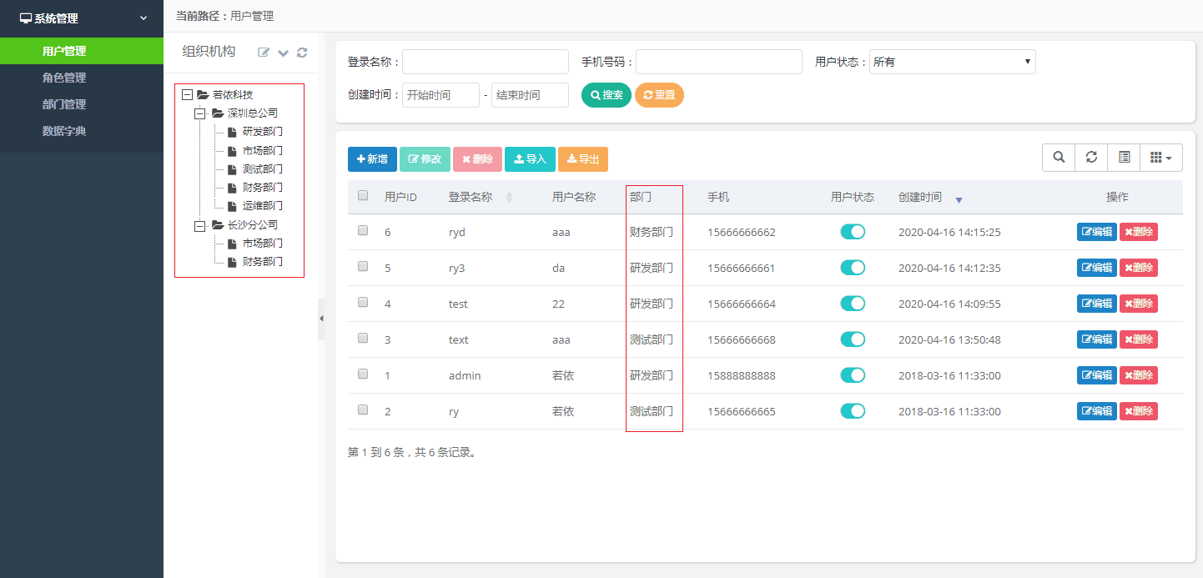Open 部门管理 in the sidebar menu
Viewport: 1203px width, 578px height.
point(64,104)
